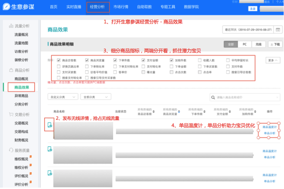Open the 数据学院 nav tab

(191, 7)
